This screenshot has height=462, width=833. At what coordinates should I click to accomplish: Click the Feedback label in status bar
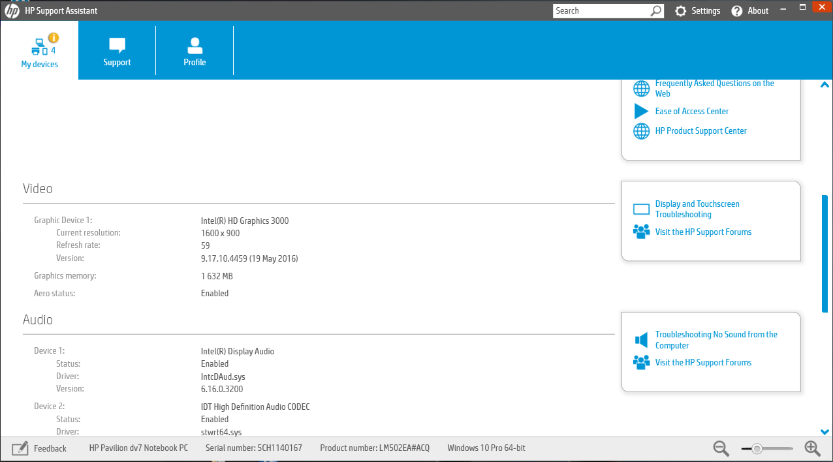coord(50,448)
